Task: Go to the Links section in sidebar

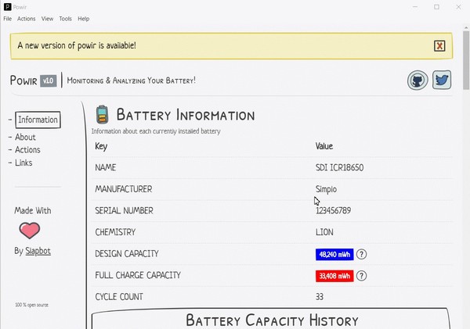Action: [x=23, y=163]
